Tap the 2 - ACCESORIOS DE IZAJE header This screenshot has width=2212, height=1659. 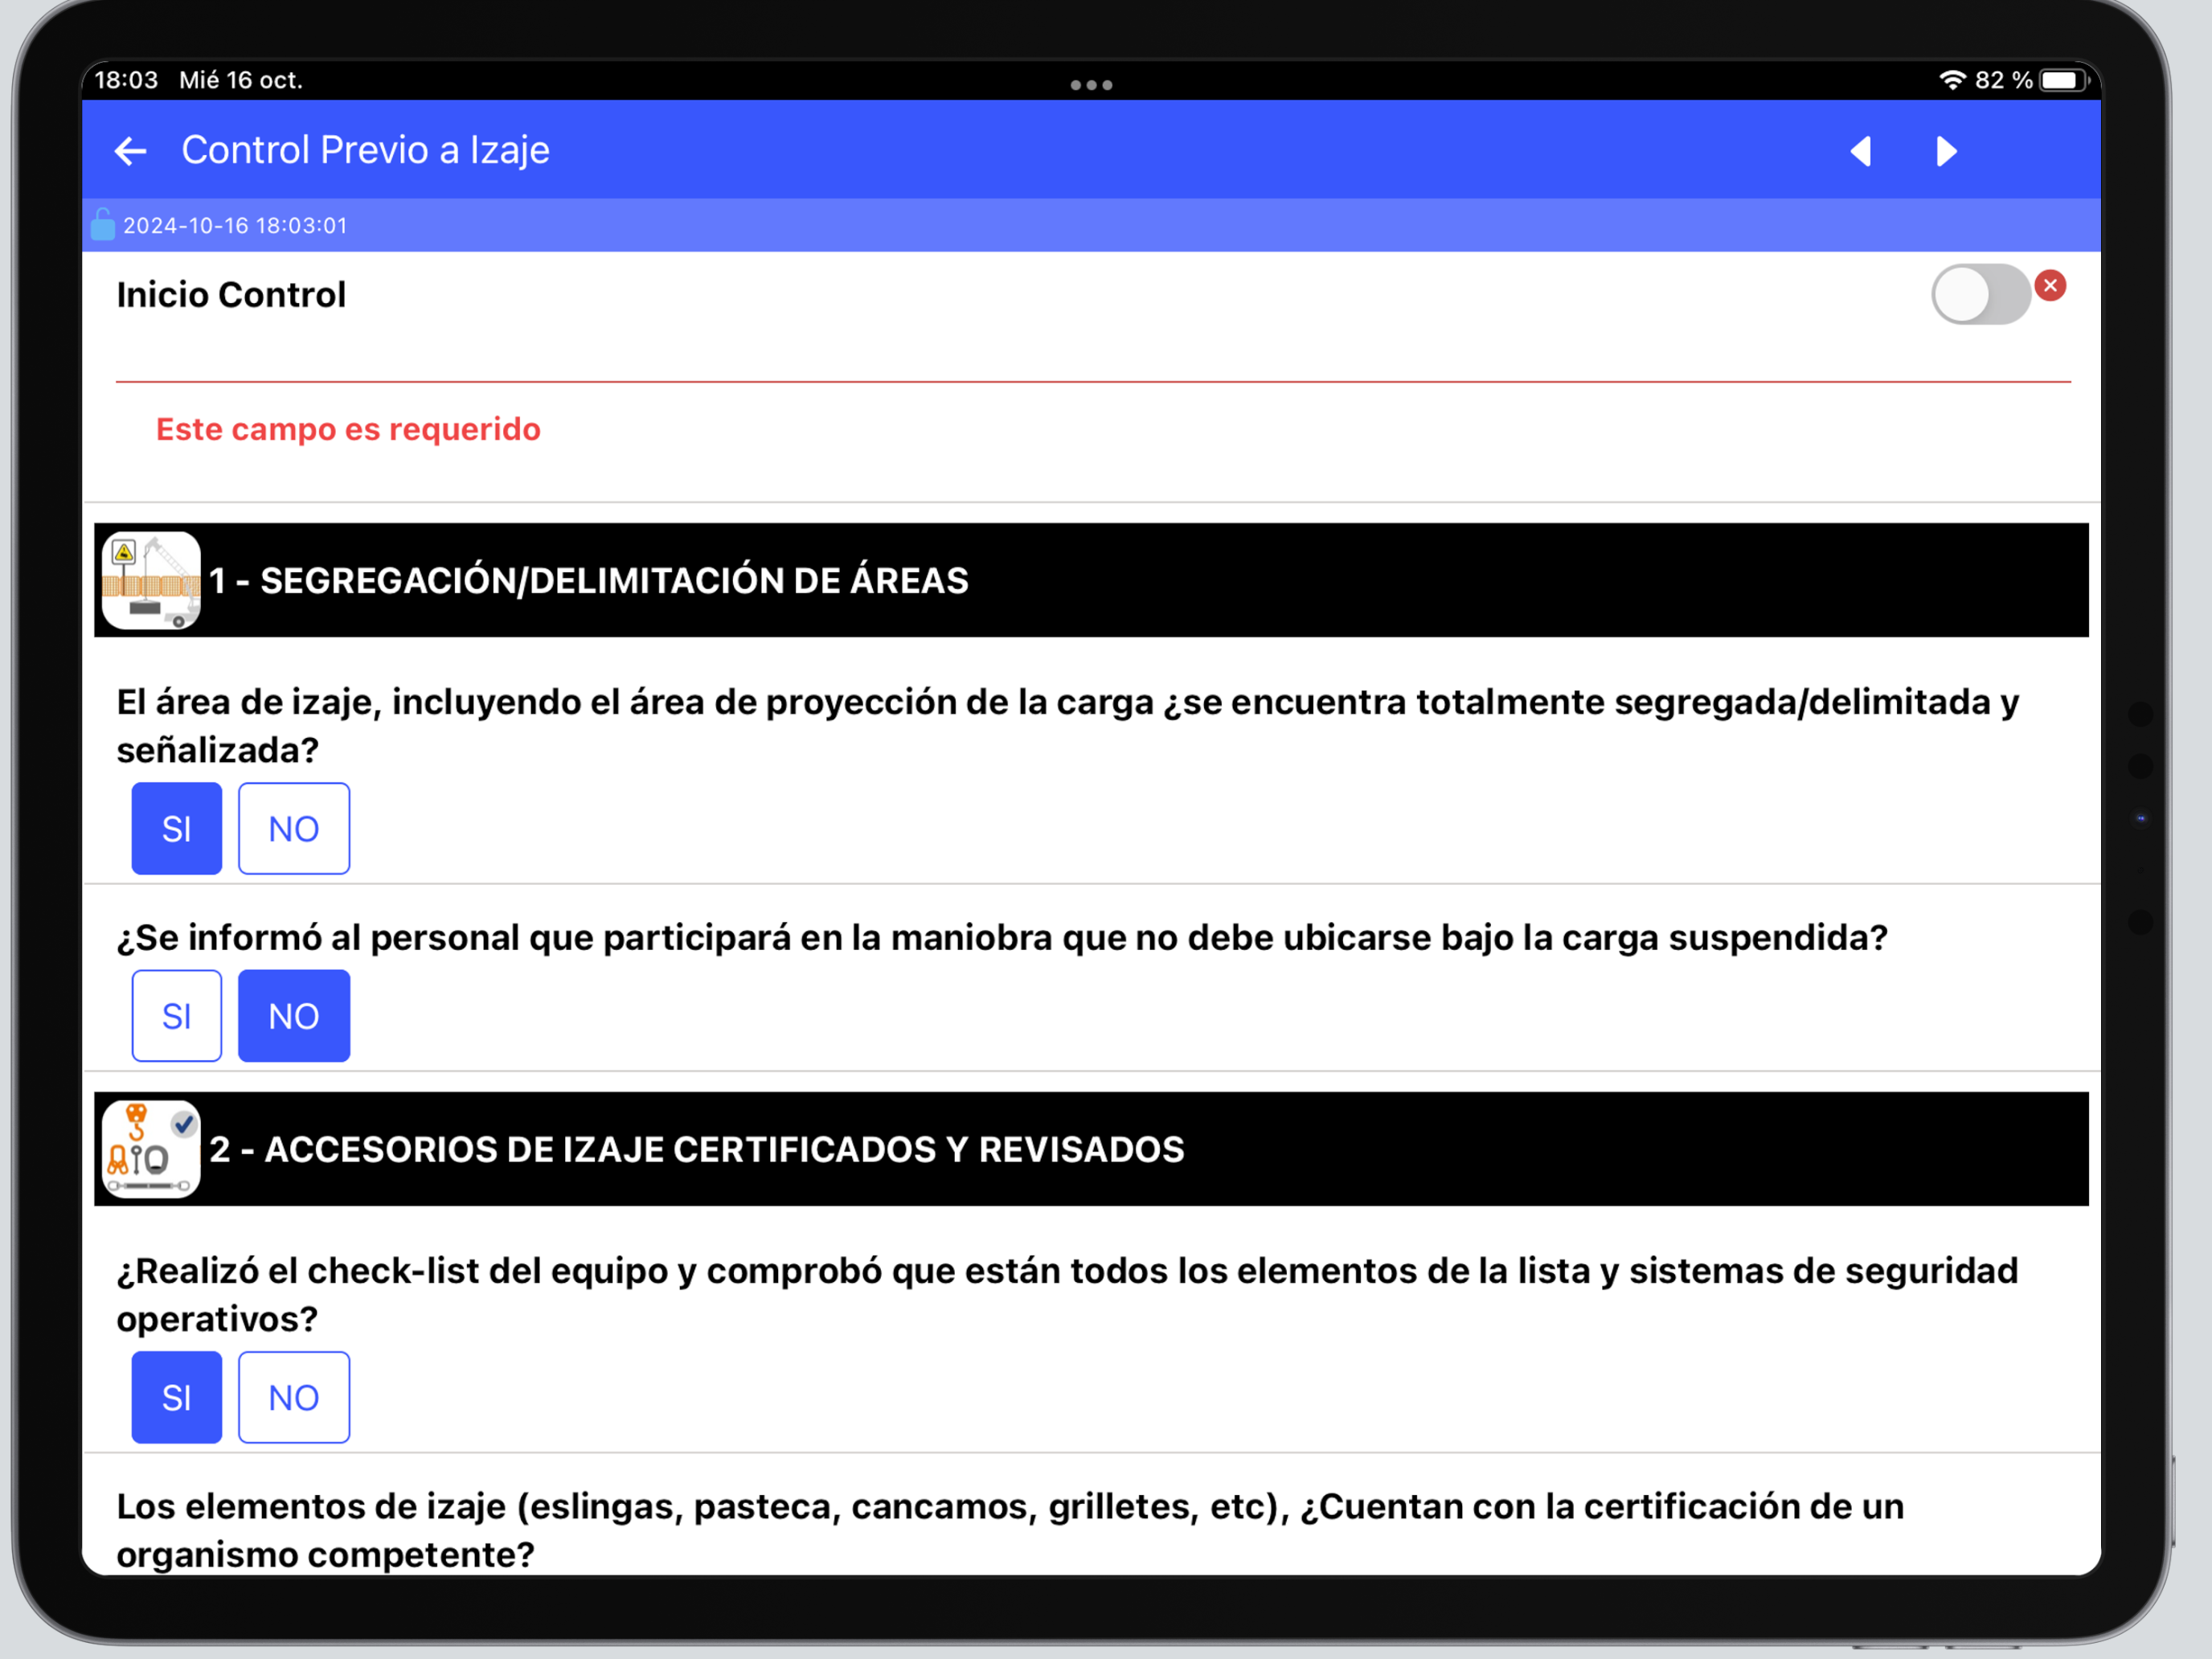tap(1091, 1149)
